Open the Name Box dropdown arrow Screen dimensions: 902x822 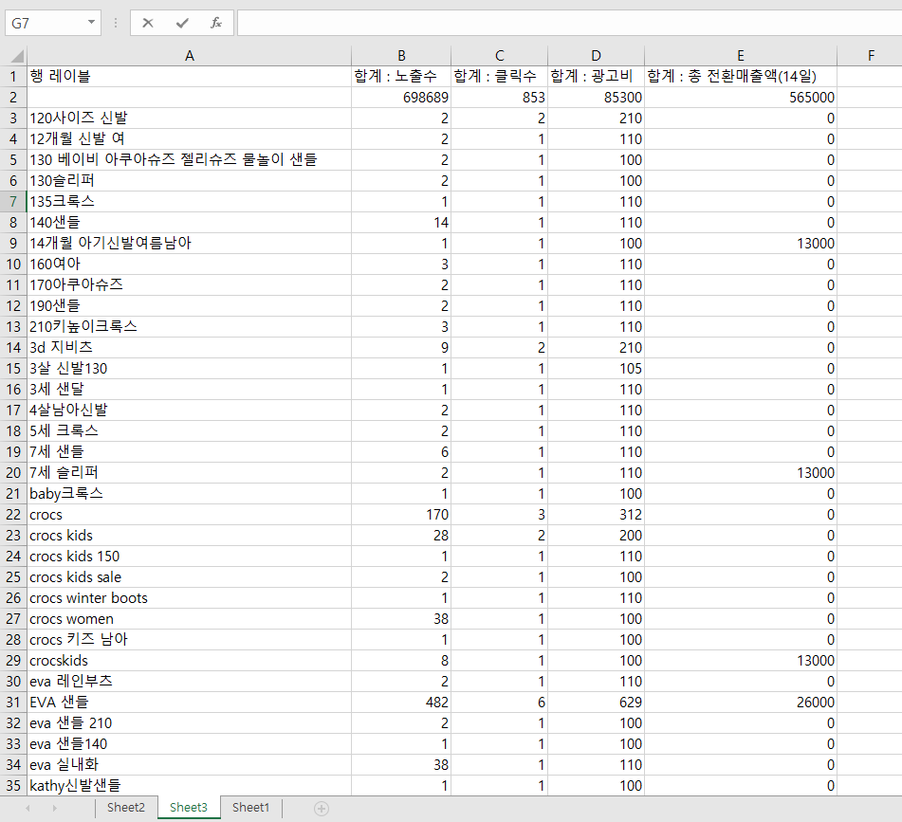click(91, 23)
